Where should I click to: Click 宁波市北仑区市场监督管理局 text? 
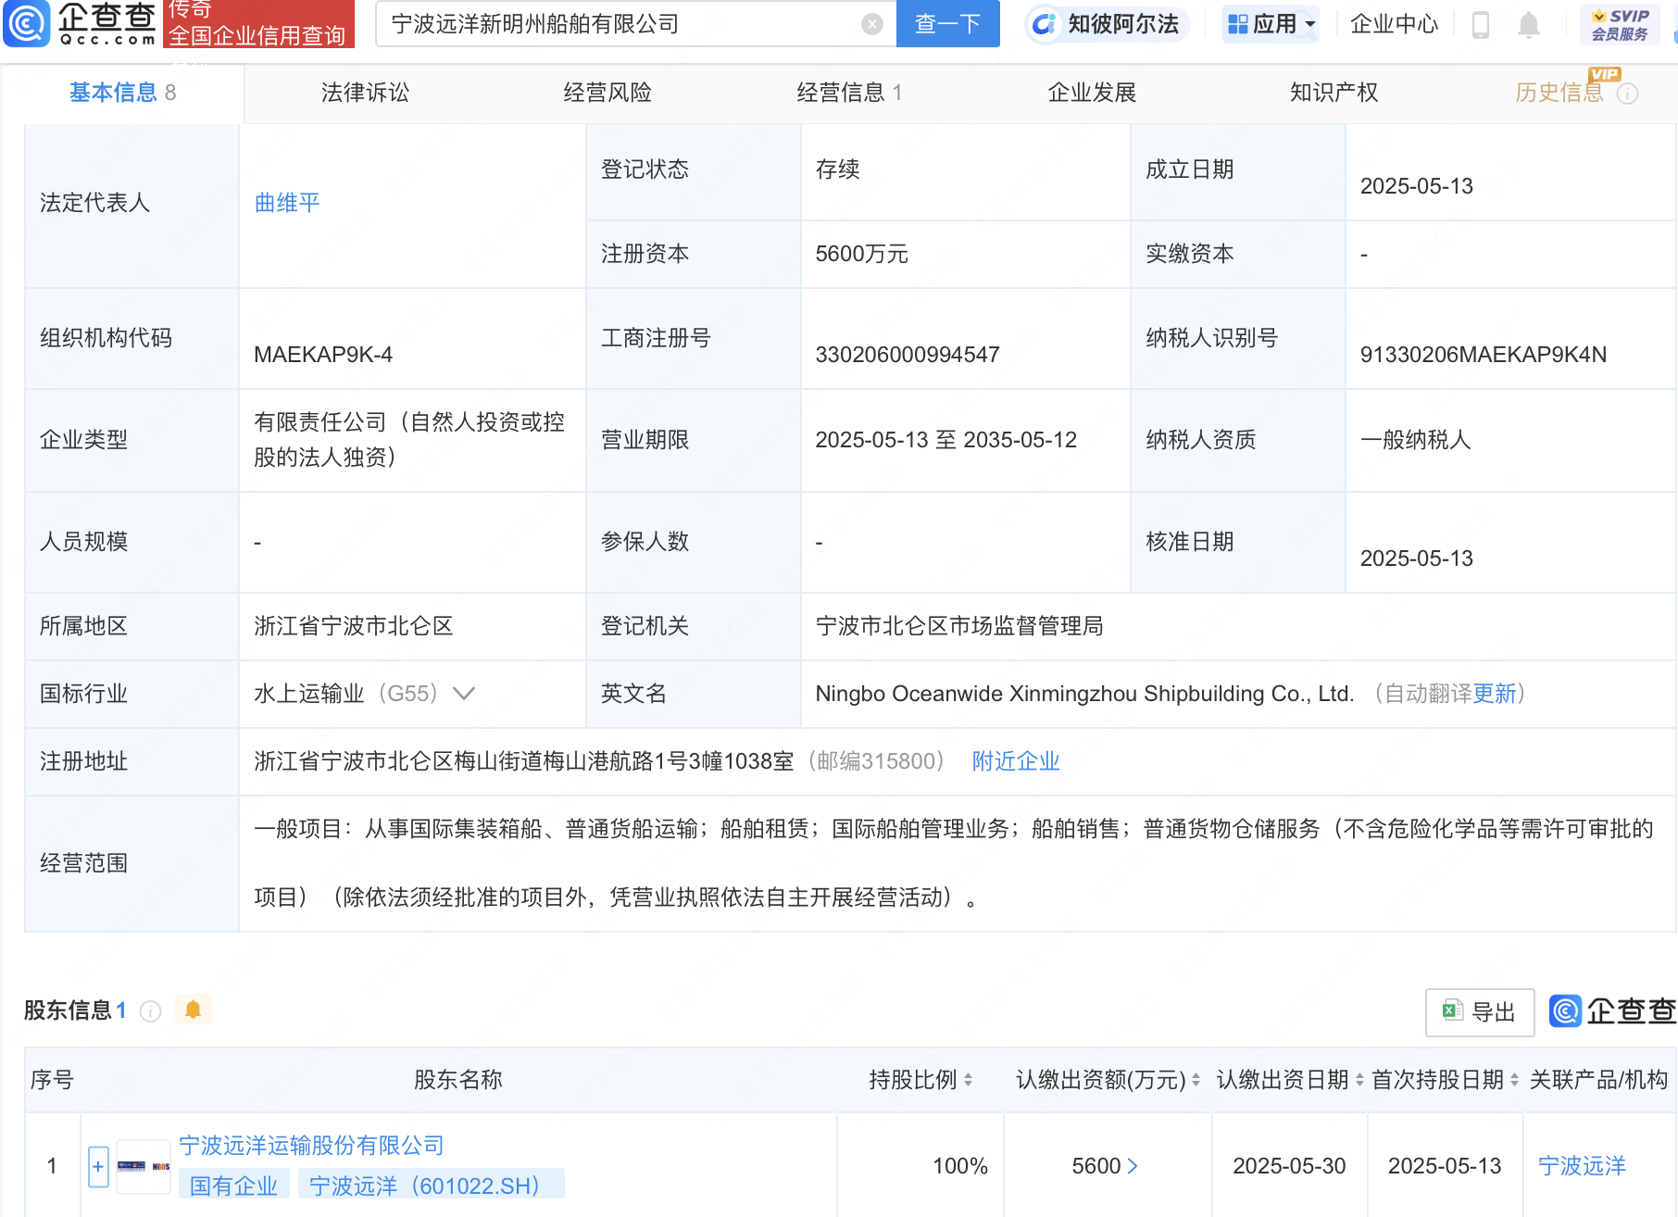[959, 626]
